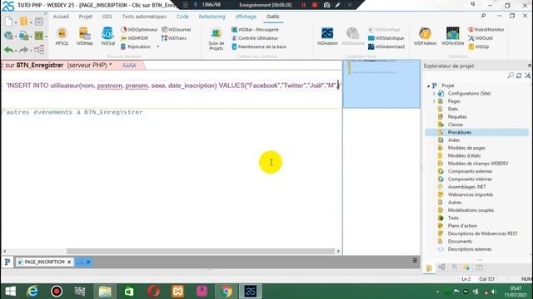This screenshot has width=533, height=299.
Task: Select Webservices importés tree item
Action: [x=471, y=194]
